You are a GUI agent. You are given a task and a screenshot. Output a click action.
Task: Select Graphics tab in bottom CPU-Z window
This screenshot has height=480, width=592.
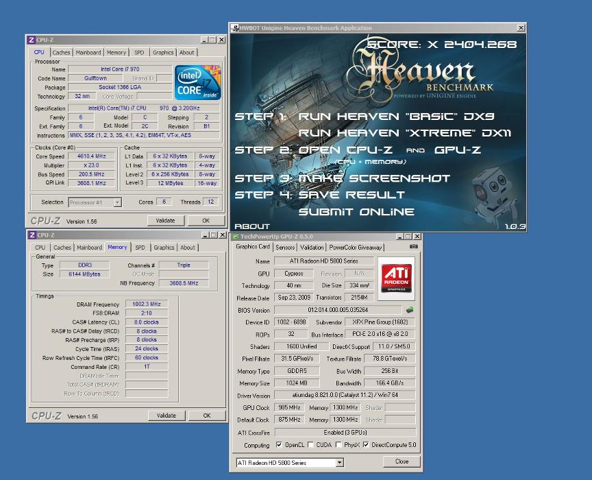coord(164,248)
